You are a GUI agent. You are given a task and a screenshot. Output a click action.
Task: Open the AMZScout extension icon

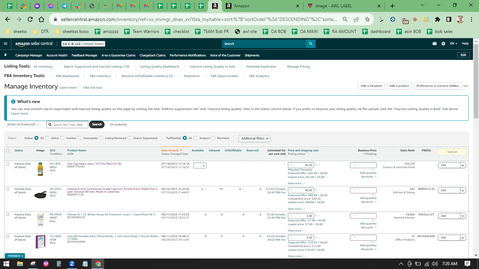tap(426, 19)
